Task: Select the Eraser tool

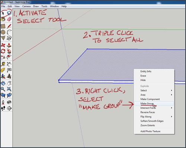Action: click(9, 19)
